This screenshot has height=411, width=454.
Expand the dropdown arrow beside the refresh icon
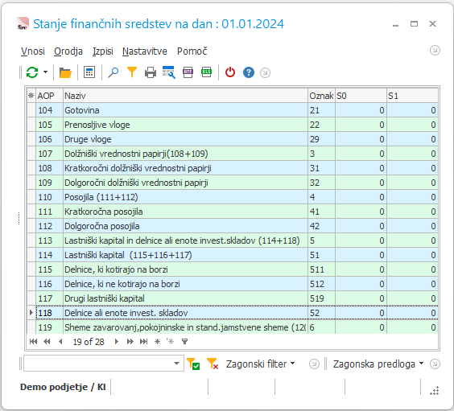pos(45,72)
